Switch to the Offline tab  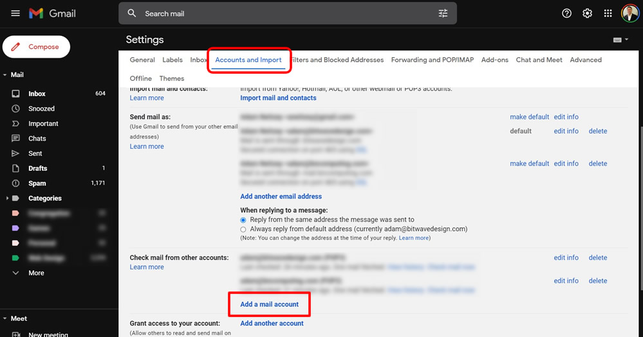(141, 78)
